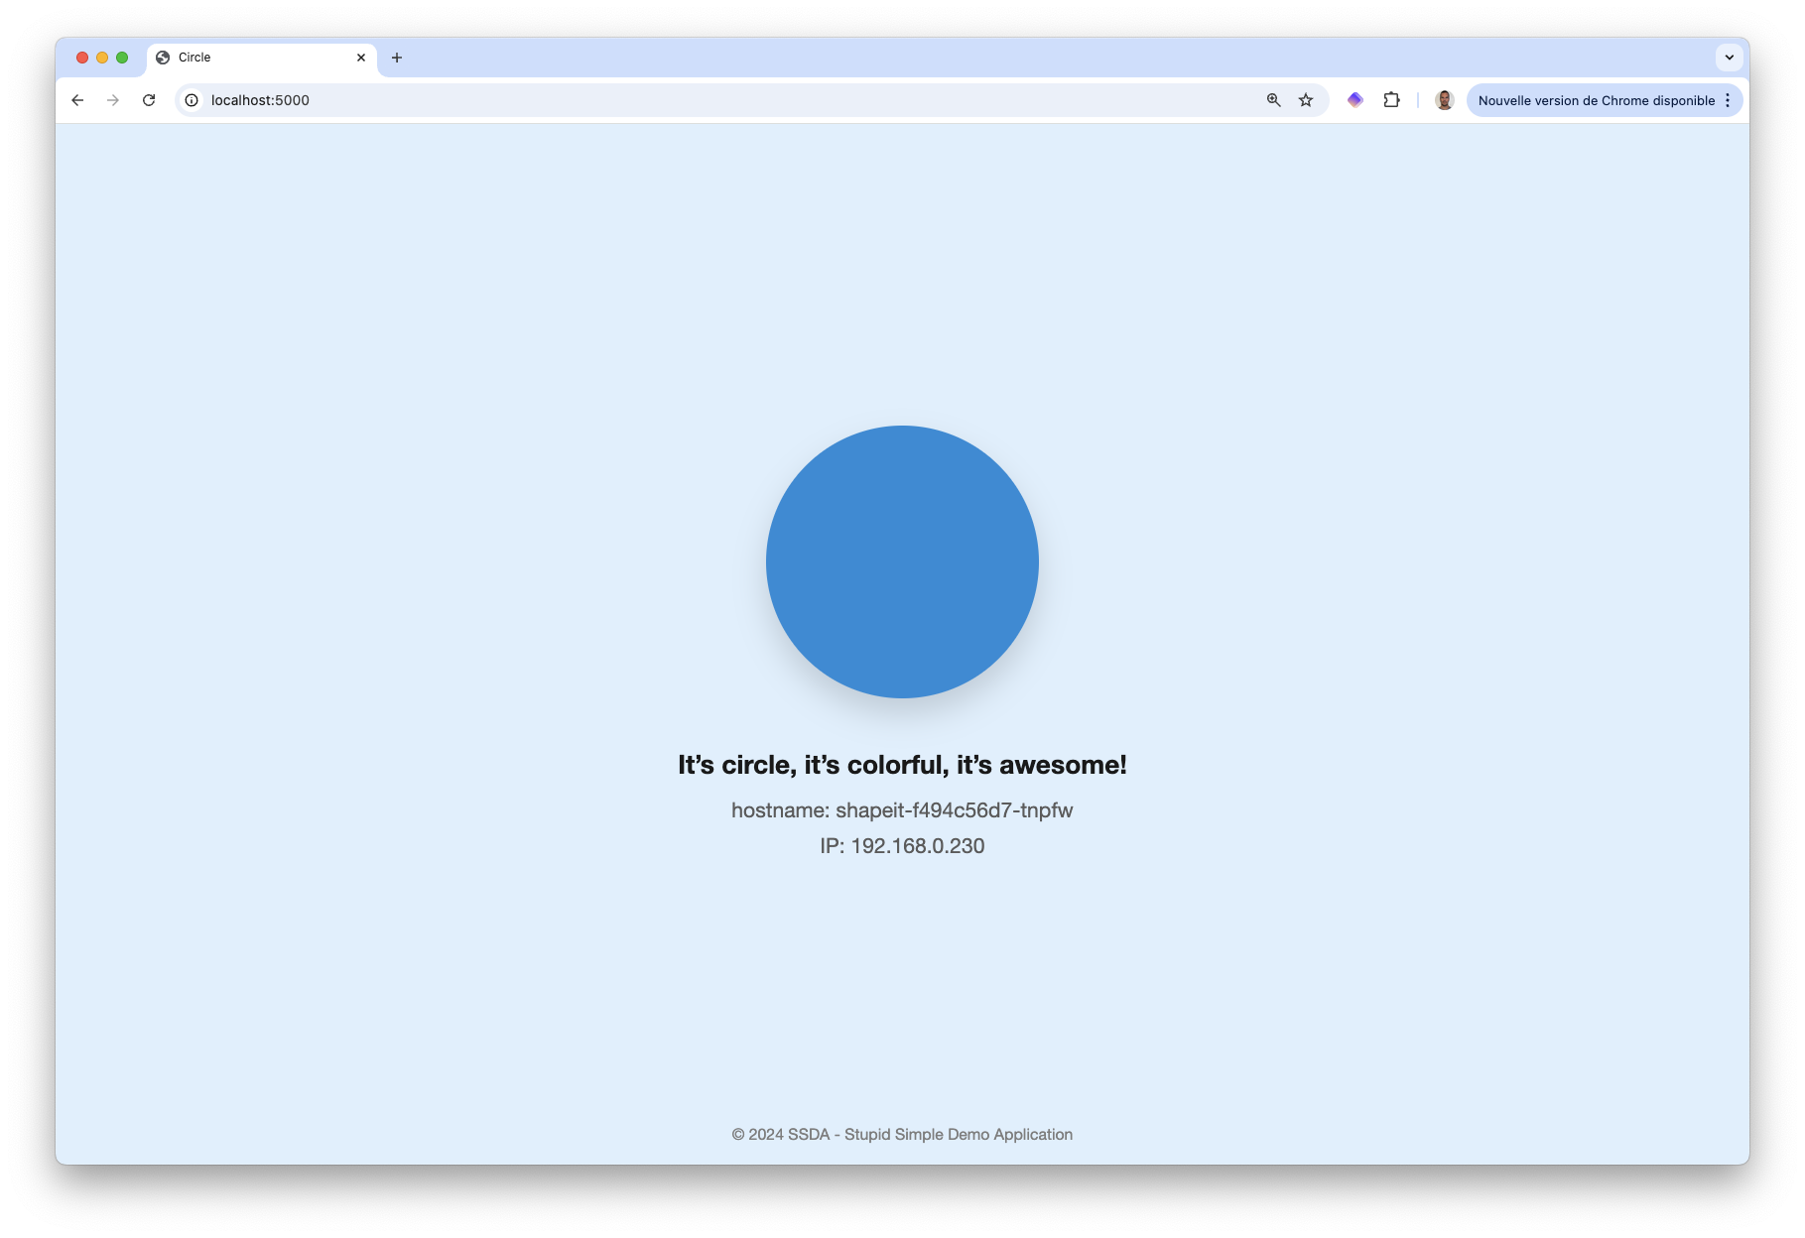This screenshot has width=1805, height=1238.
Task: Click the hostname shapeit text
Action: pyautogui.click(x=902, y=810)
